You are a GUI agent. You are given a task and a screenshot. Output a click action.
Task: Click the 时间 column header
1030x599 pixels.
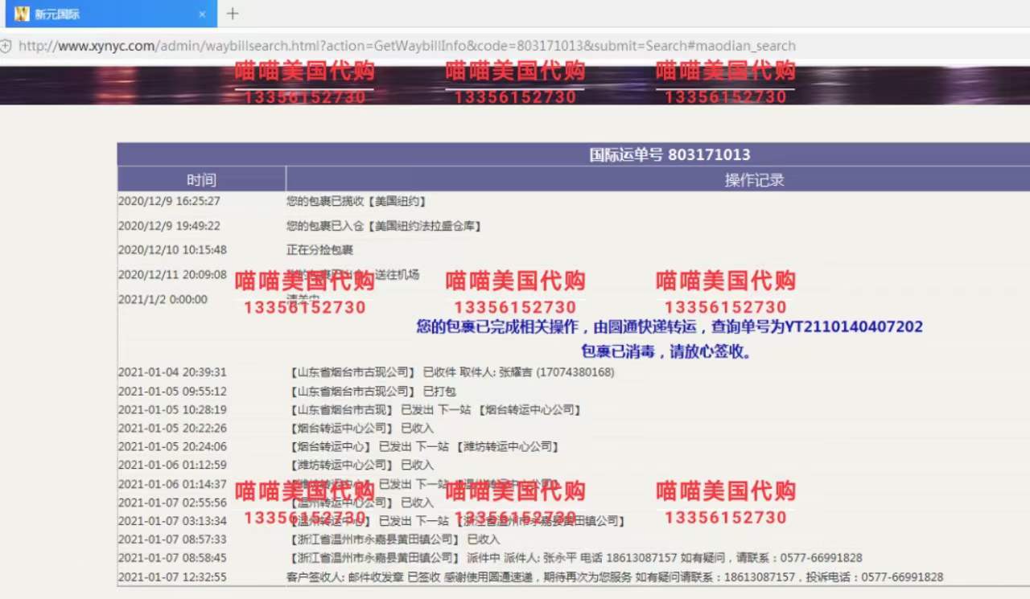(201, 179)
